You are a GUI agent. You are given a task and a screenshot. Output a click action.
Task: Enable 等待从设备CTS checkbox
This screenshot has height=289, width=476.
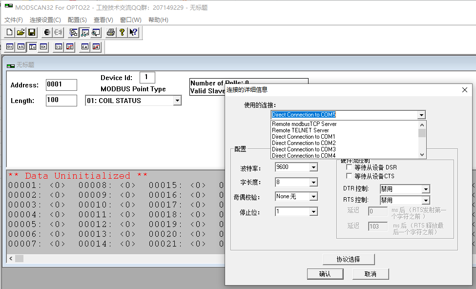[349, 176]
